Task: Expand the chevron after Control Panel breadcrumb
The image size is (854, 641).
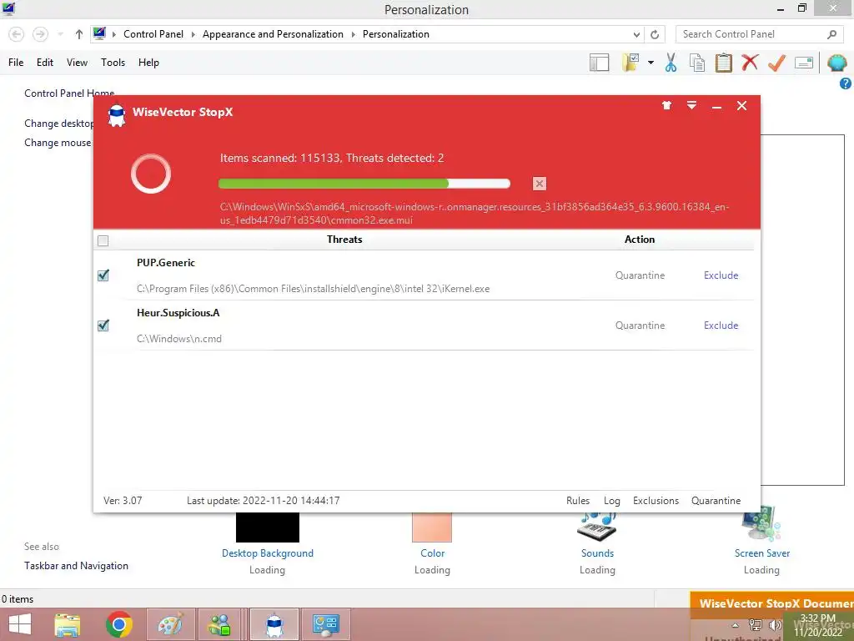Action: [193, 34]
